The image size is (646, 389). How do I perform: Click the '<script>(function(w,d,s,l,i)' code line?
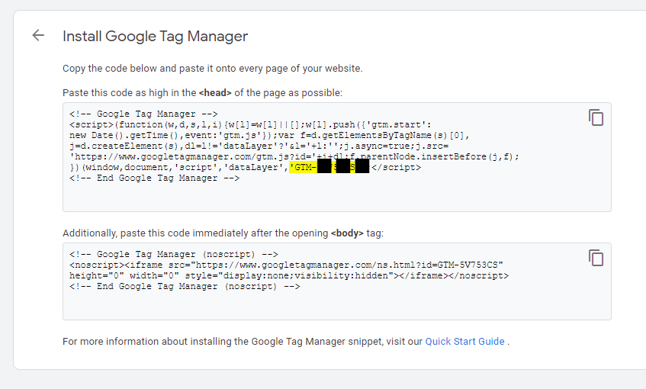point(250,125)
